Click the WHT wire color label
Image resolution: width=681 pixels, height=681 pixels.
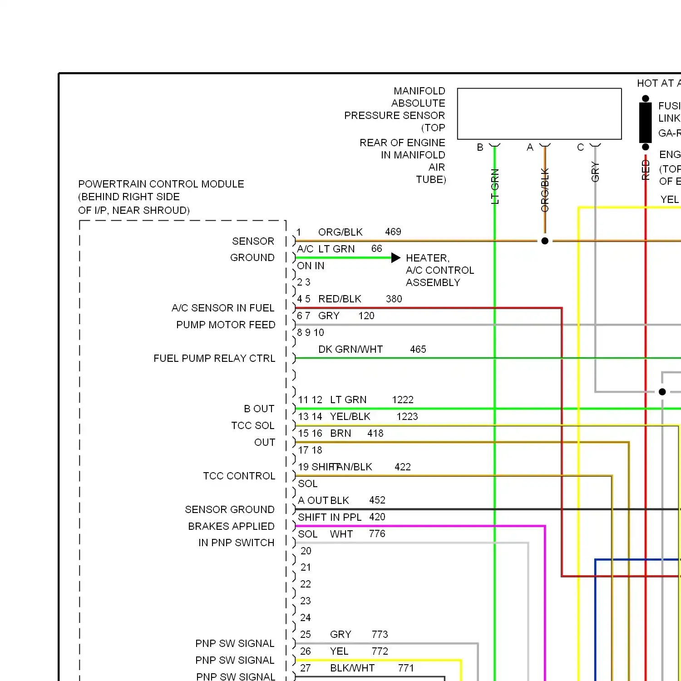pyautogui.click(x=341, y=534)
